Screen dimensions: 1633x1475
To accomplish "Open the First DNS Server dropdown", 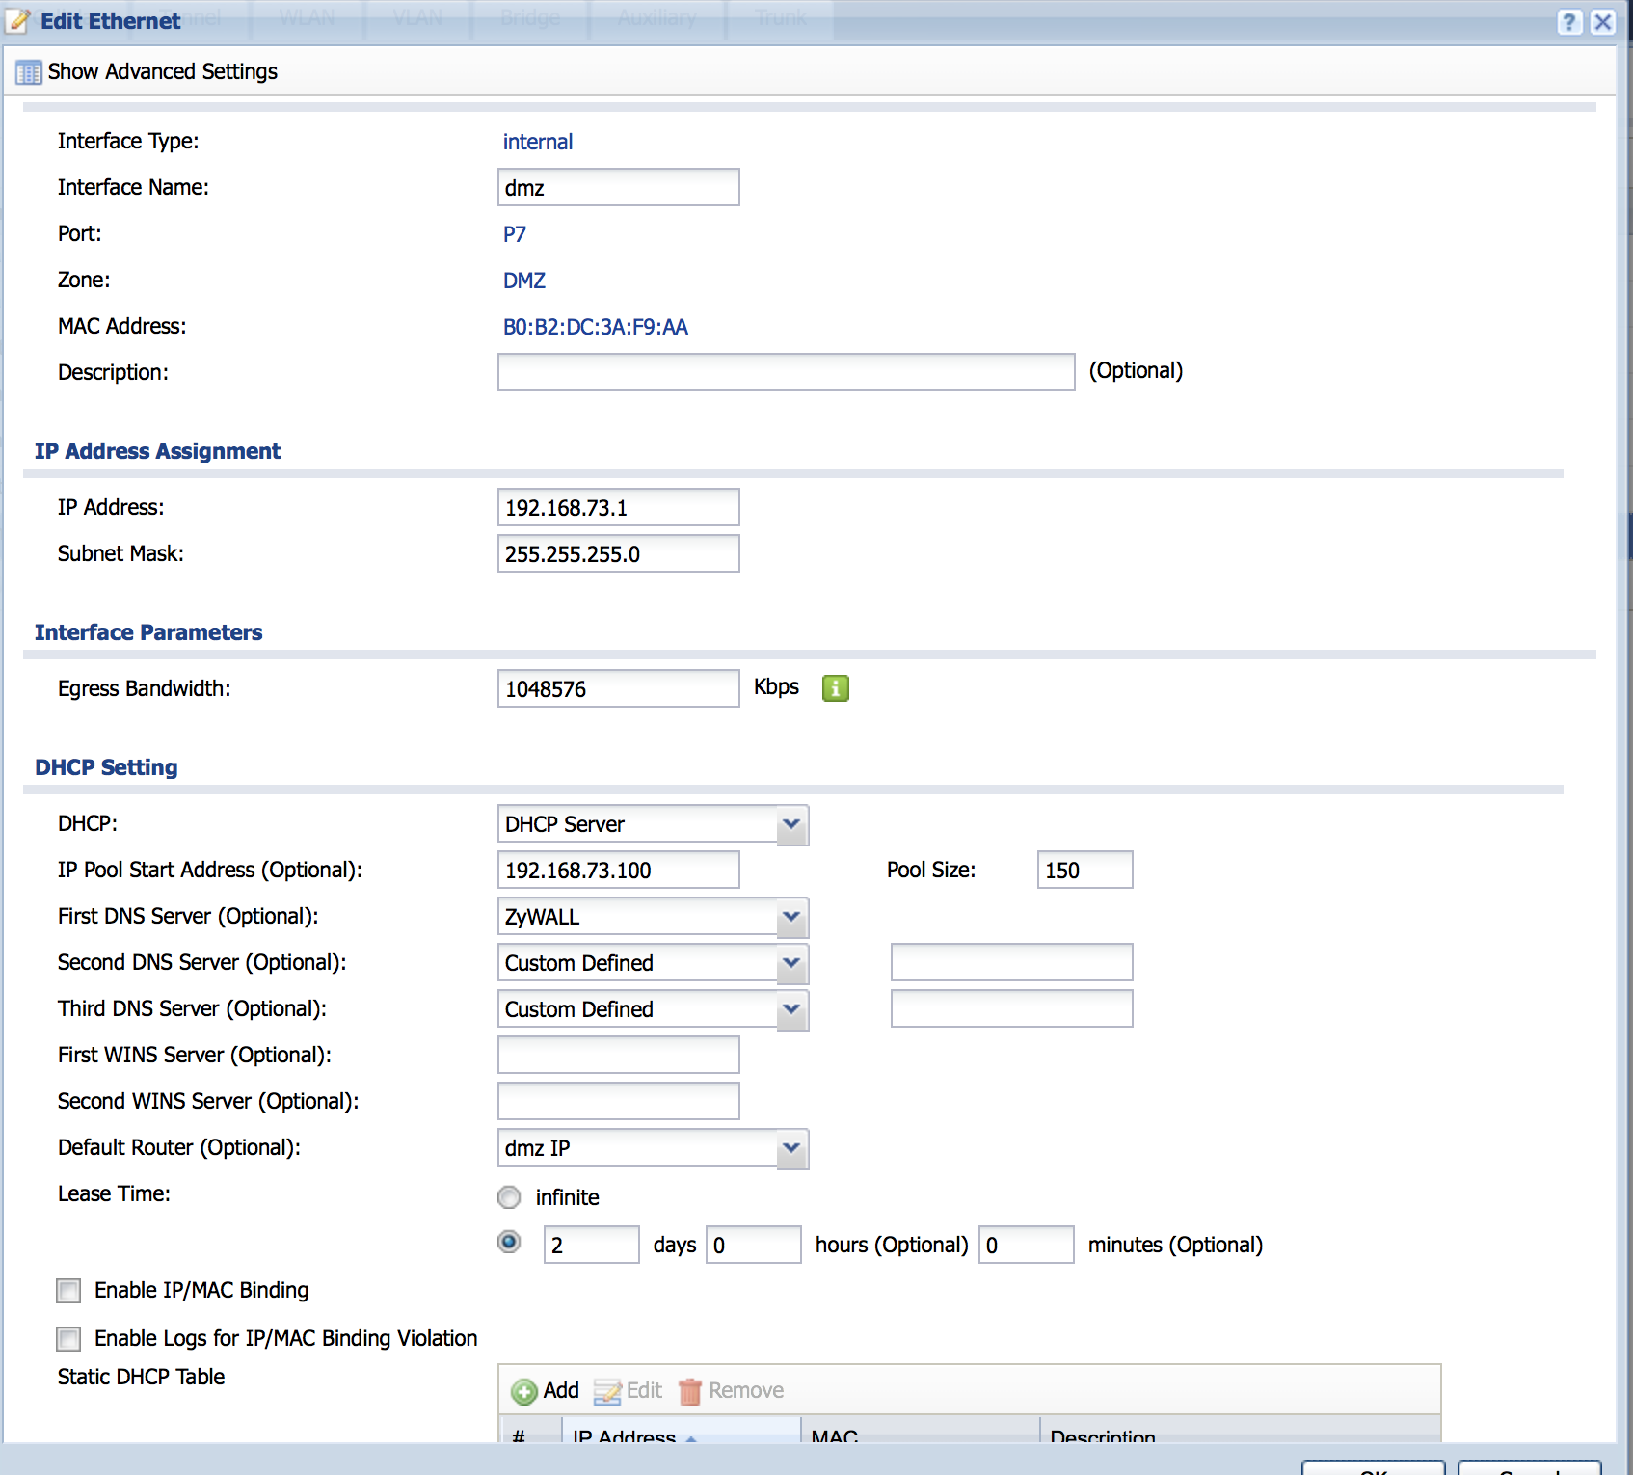I will click(790, 917).
